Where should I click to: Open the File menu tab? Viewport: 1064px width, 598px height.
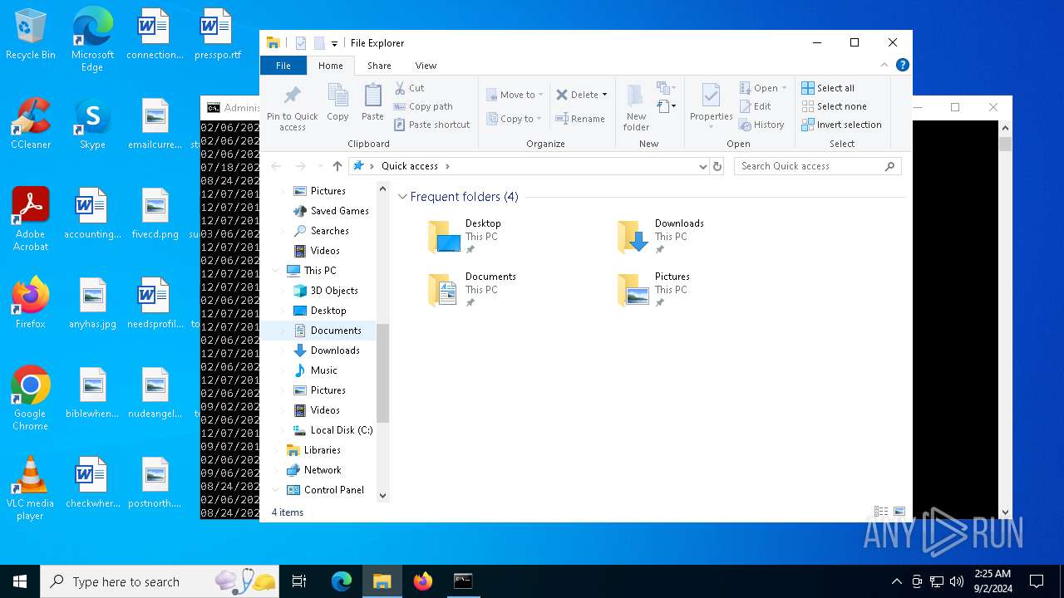tap(283, 66)
